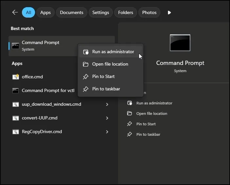Switch to the Apps filter tab
230x185 pixels.
click(45, 12)
